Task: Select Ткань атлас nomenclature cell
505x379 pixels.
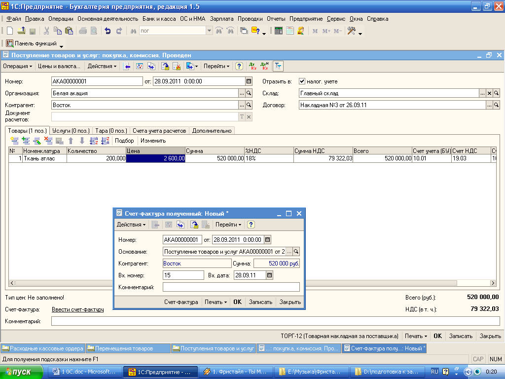Action: [44, 158]
